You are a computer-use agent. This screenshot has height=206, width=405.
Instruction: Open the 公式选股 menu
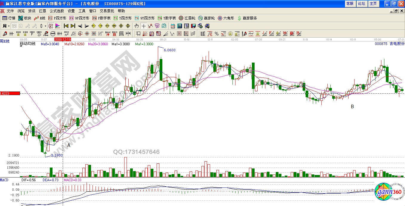click(57, 11)
